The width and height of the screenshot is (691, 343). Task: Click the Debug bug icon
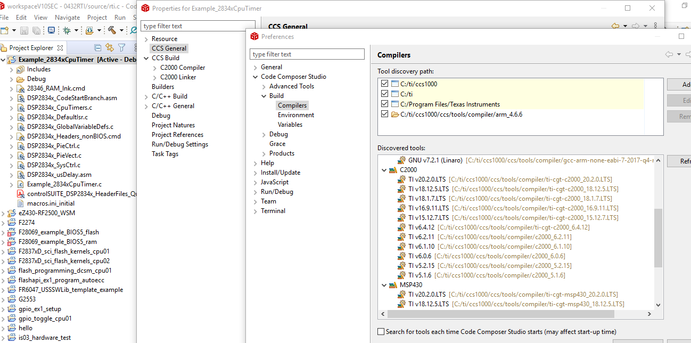67,30
